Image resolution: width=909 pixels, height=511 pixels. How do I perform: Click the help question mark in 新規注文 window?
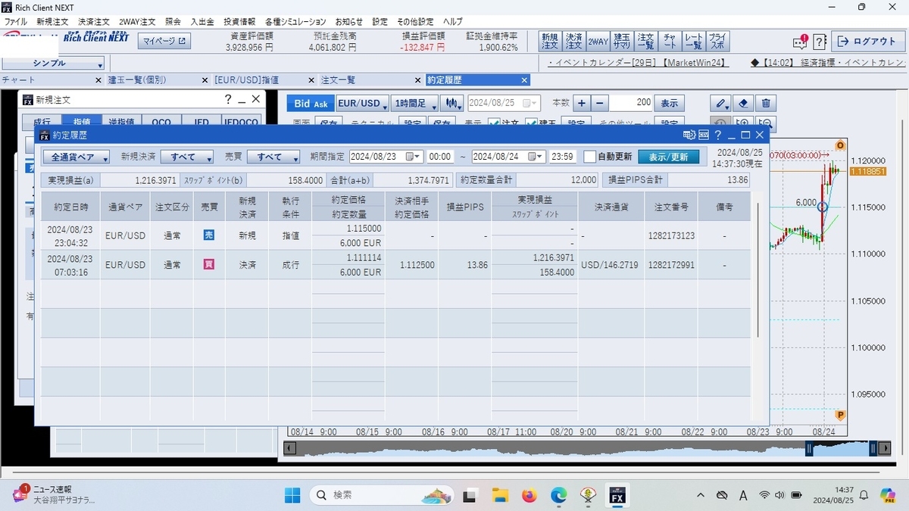pos(227,99)
